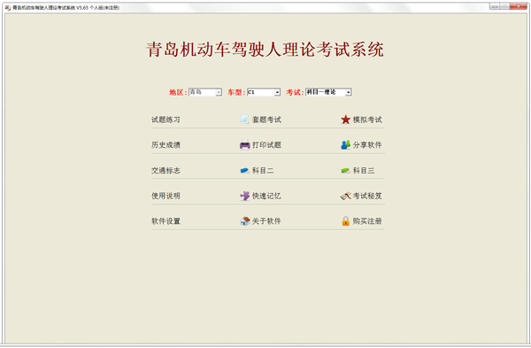Open the 交通标志 traffic signs section
This screenshot has height=348, width=531.
165,170
